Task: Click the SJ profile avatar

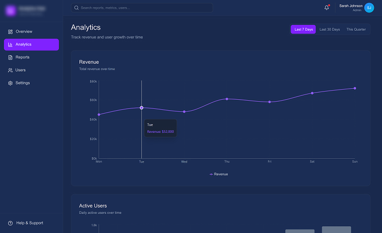Action: click(x=369, y=8)
